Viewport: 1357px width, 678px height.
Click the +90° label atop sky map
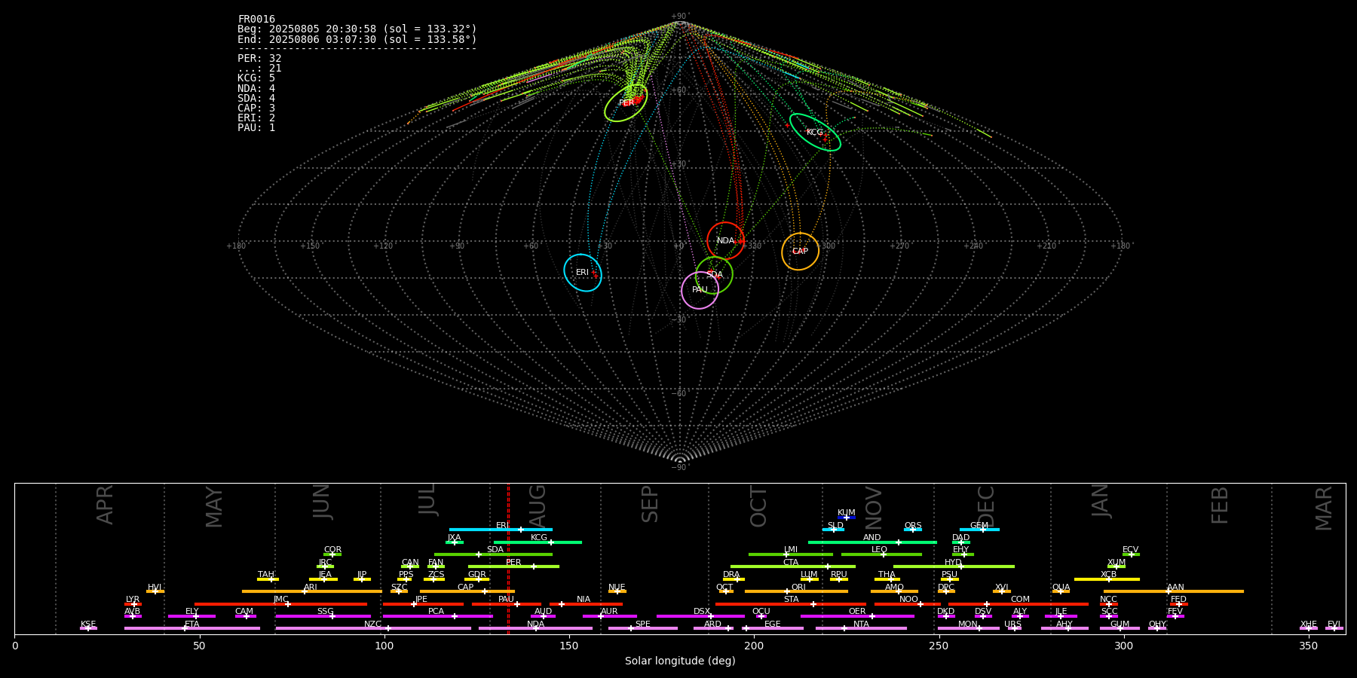tap(680, 17)
